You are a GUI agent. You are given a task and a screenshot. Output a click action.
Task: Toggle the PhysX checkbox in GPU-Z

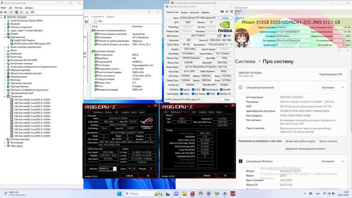coord(208,94)
